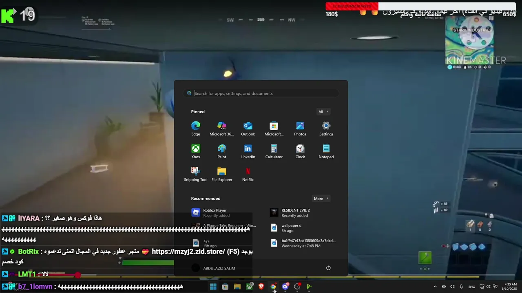Image resolution: width=522 pixels, height=293 pixels.
Task: Open File Explorer from pinned apps
Action: (x=222, y=174)
